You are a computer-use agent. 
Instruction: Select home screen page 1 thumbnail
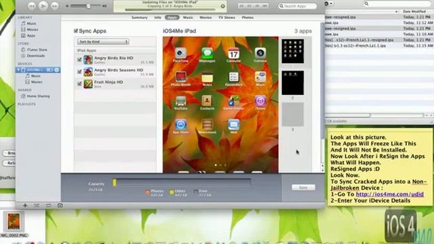[292, 52]
